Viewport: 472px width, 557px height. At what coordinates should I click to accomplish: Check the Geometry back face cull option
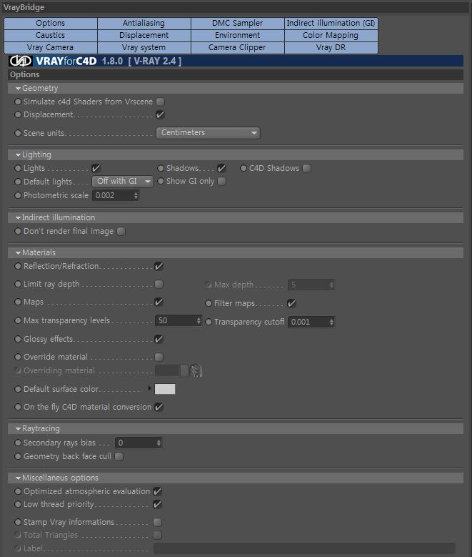(119, 456)
